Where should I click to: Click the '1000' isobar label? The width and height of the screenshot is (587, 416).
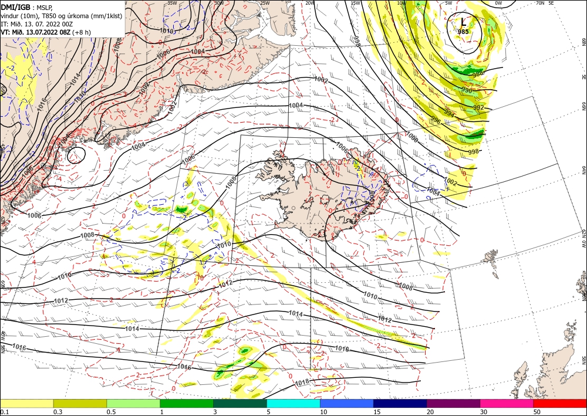tap(412, 136)
